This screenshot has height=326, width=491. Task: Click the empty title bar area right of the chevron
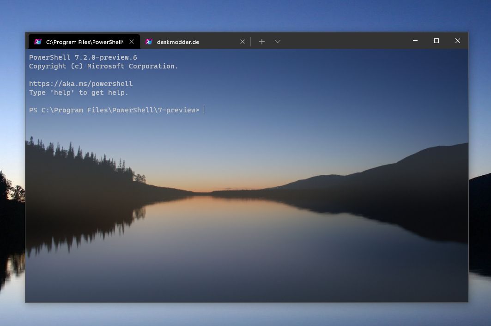(342, 41)
